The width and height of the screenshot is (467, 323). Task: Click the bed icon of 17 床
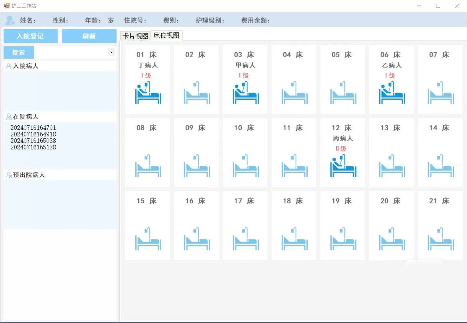pos(246,239)
